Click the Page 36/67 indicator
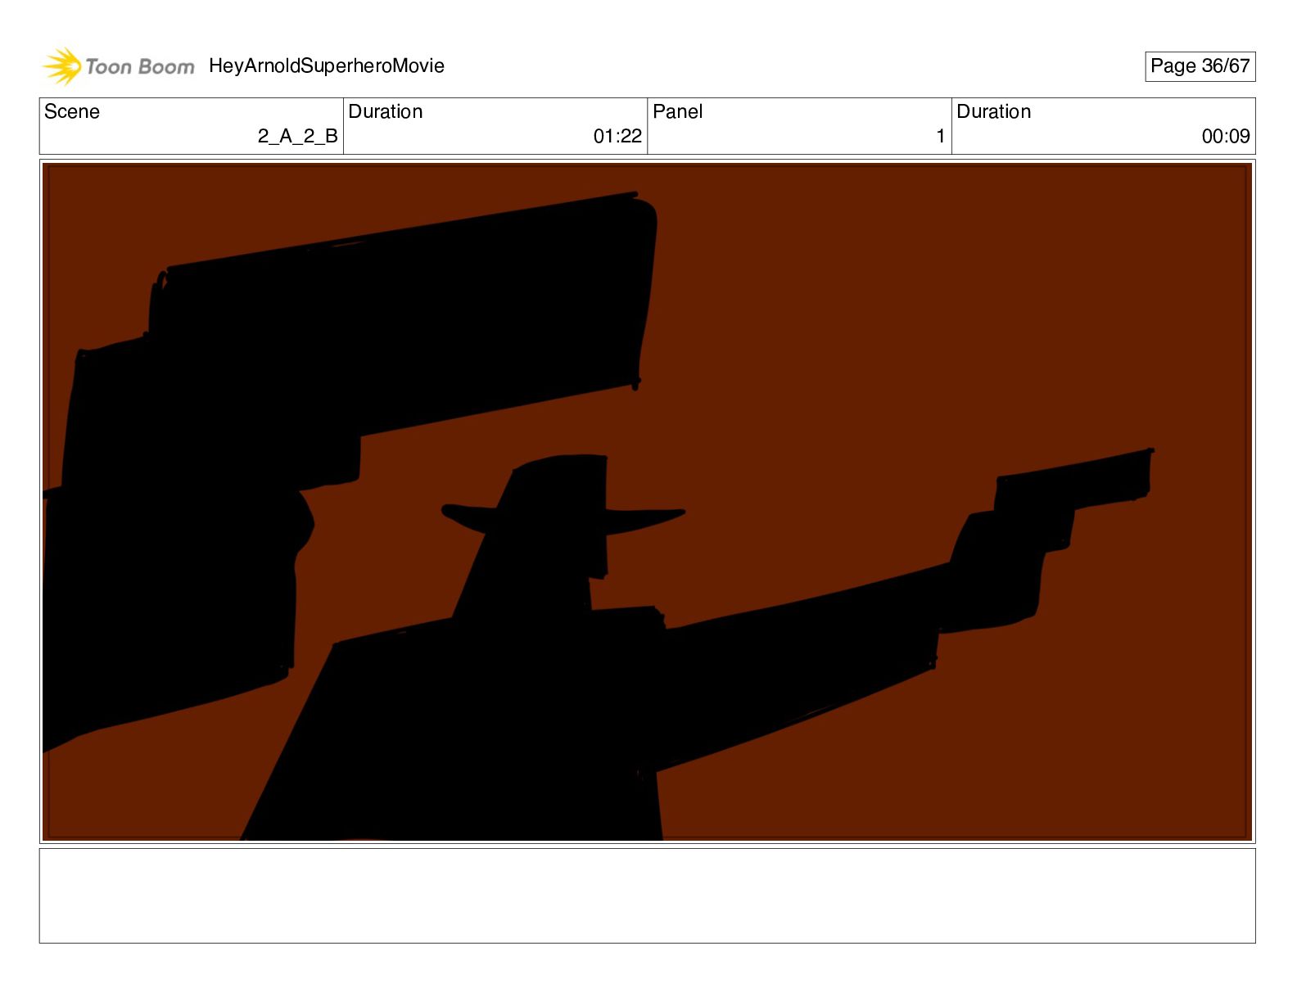The image size is (1297, 1002). pos(1200,66)
